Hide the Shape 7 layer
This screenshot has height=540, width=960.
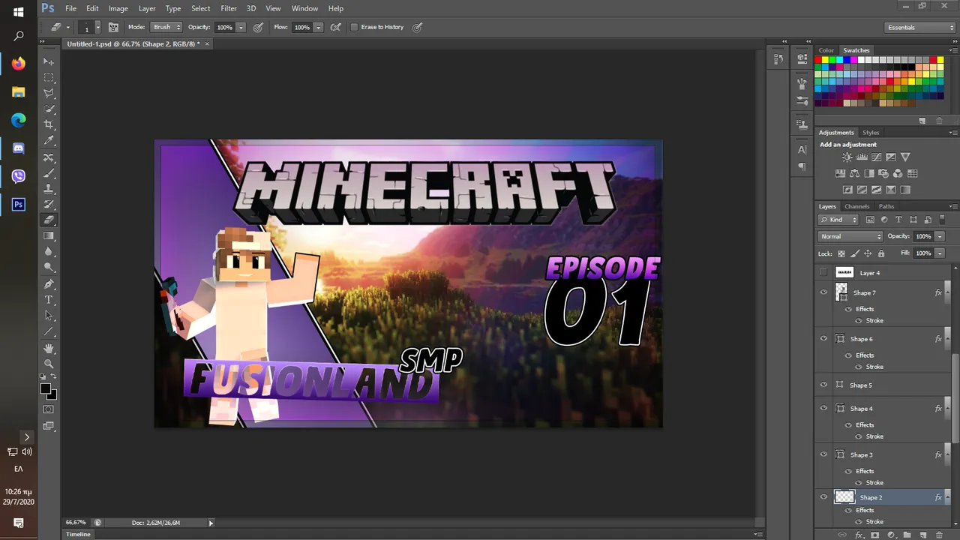(x=823, y=292)
